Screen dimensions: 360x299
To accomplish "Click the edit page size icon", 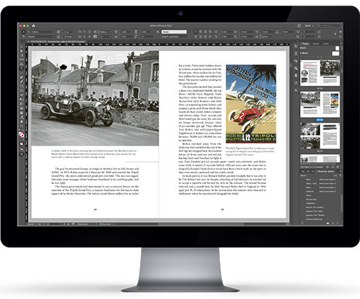I will coord(327,167).
